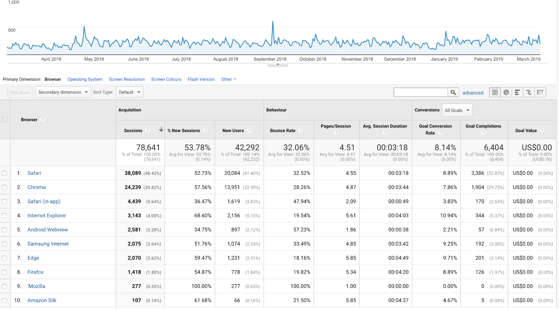Click the search magnifier button
559x310 pixels.
[453, 92]
